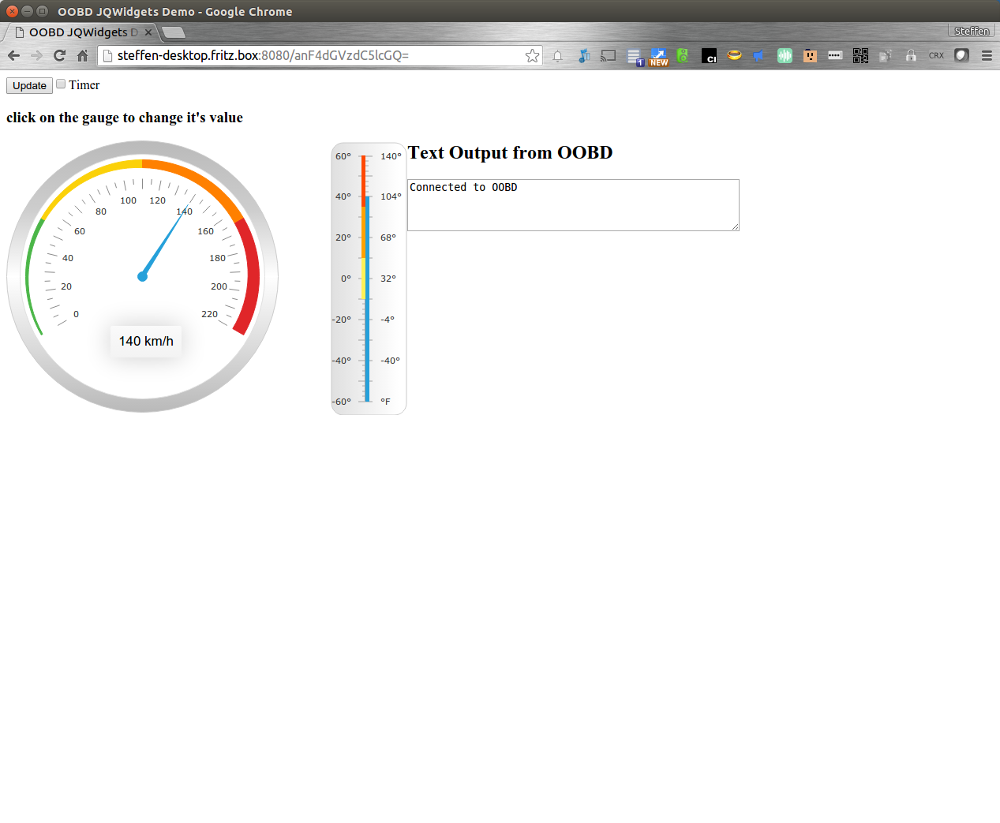
Task: Click the blue megaphone extension icon
Action: pos(758,55)
